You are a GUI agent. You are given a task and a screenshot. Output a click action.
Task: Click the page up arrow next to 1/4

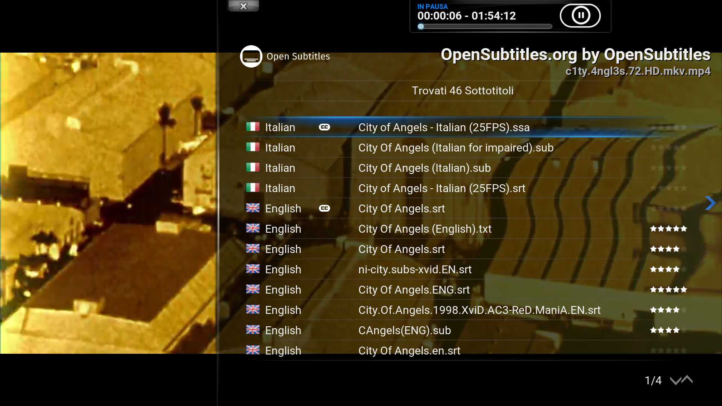point(687,379)
